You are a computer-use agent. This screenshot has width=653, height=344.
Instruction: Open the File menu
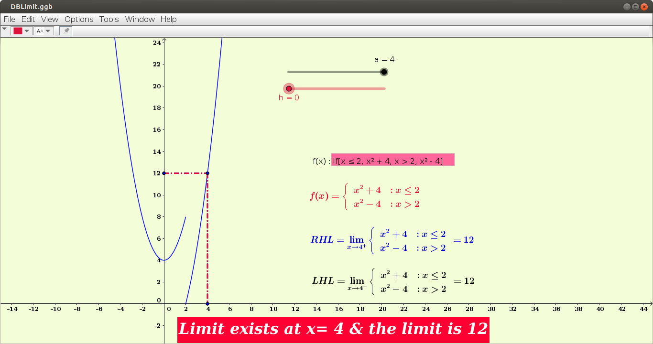pos(9,19)
